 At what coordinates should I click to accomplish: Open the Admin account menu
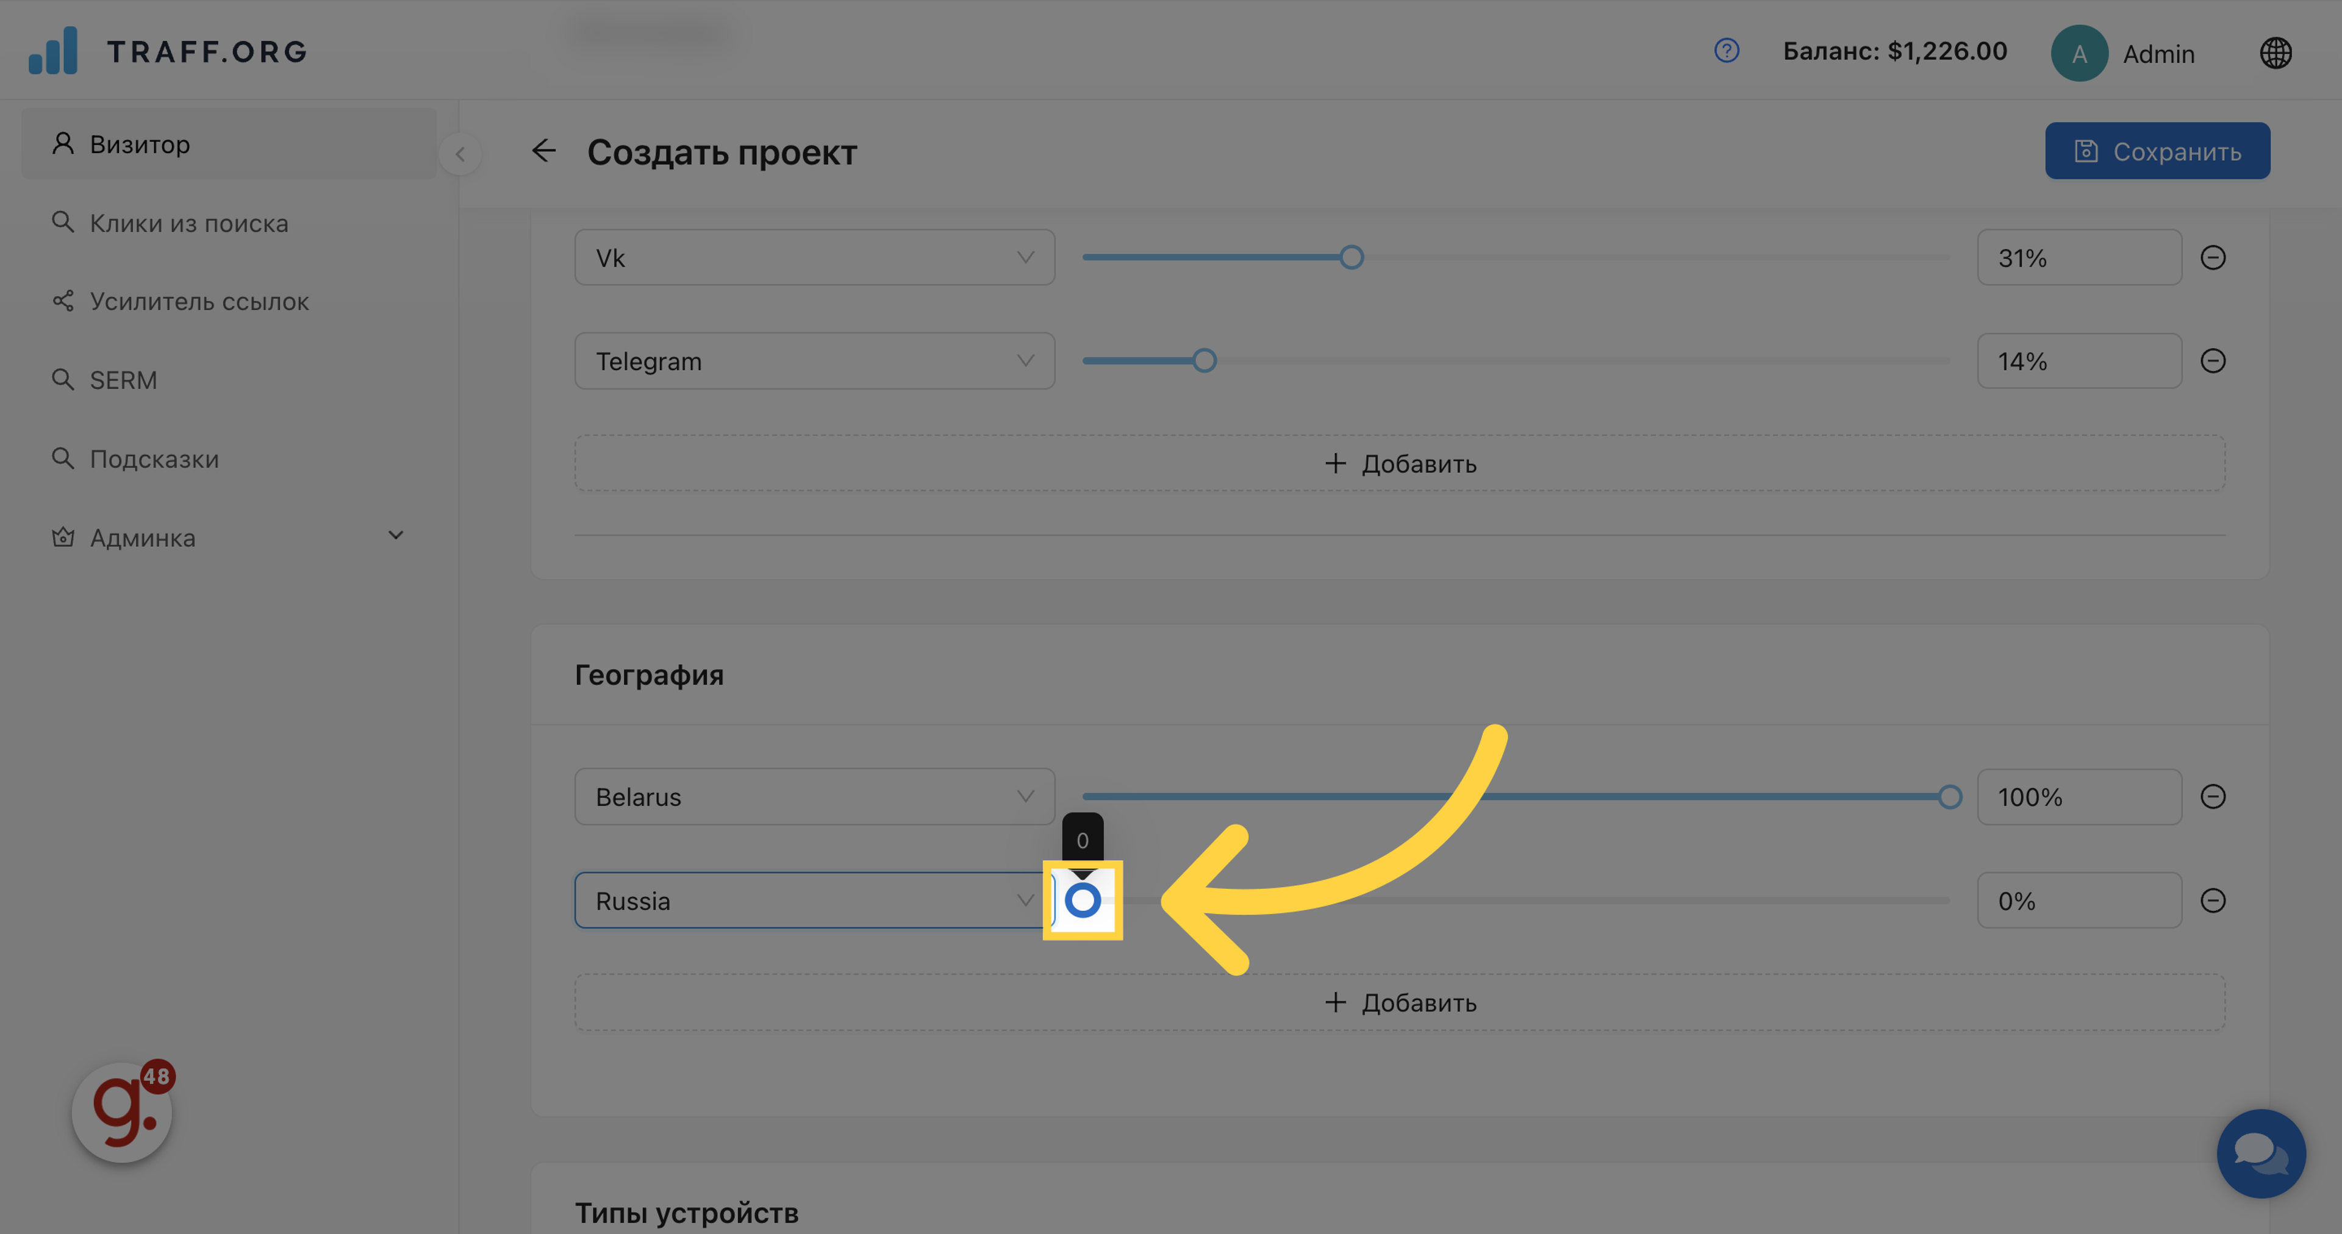[x=2125, y=52]
